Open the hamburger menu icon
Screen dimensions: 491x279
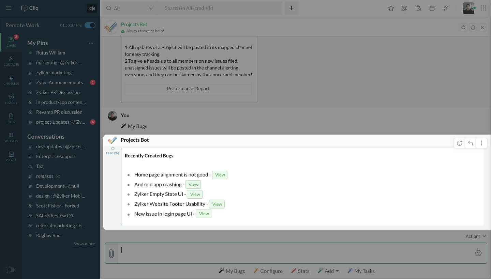pyautogui.click(x=9, y=8)
